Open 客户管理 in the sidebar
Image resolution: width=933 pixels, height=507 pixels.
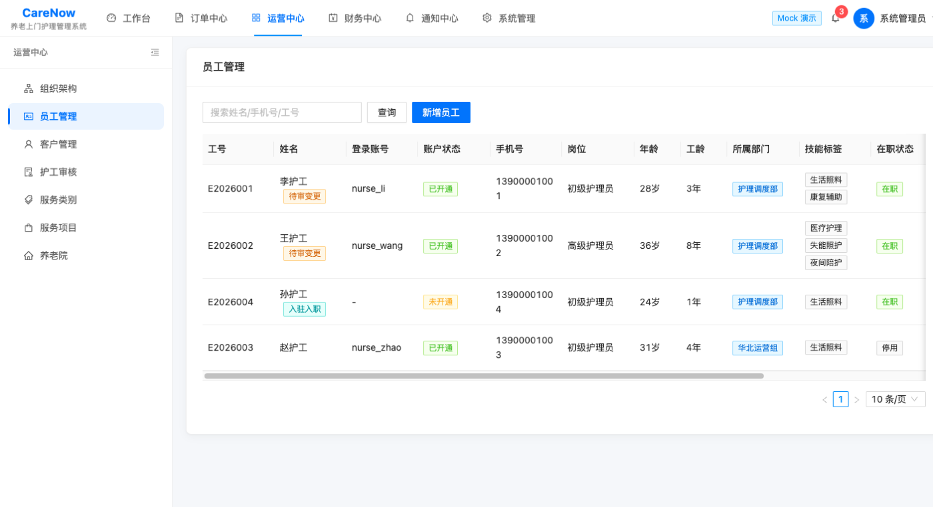(86, 144)
